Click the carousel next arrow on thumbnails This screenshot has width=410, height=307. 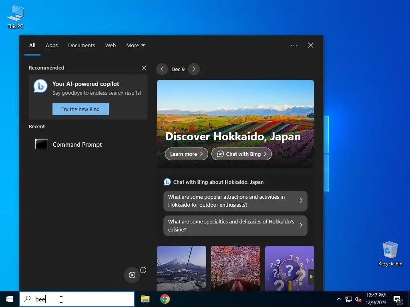click(x=311, y=277)
